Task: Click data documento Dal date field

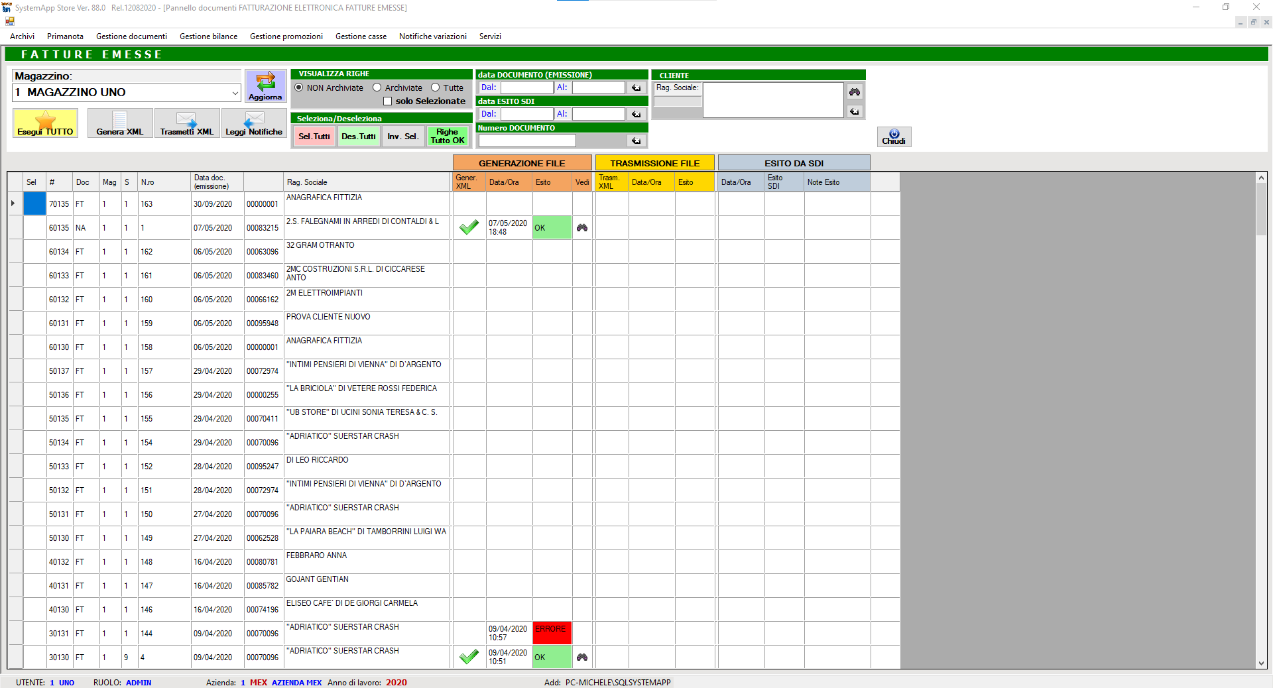Action: pos(526,87)
